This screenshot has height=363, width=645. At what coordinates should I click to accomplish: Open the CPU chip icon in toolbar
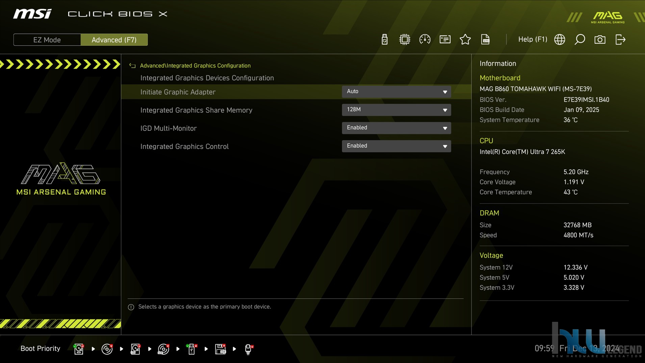(x=404, y=40)
